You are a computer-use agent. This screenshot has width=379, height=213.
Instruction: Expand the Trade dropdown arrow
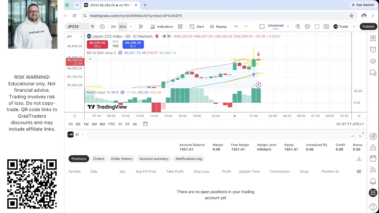[x=354, y=27]
